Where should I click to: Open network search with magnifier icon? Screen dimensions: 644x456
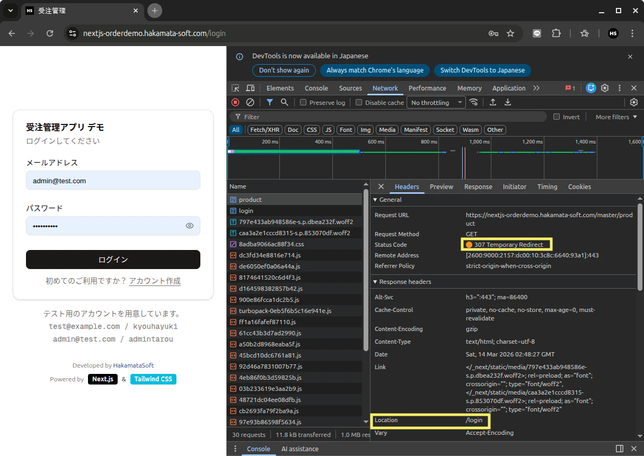[285, 102]
